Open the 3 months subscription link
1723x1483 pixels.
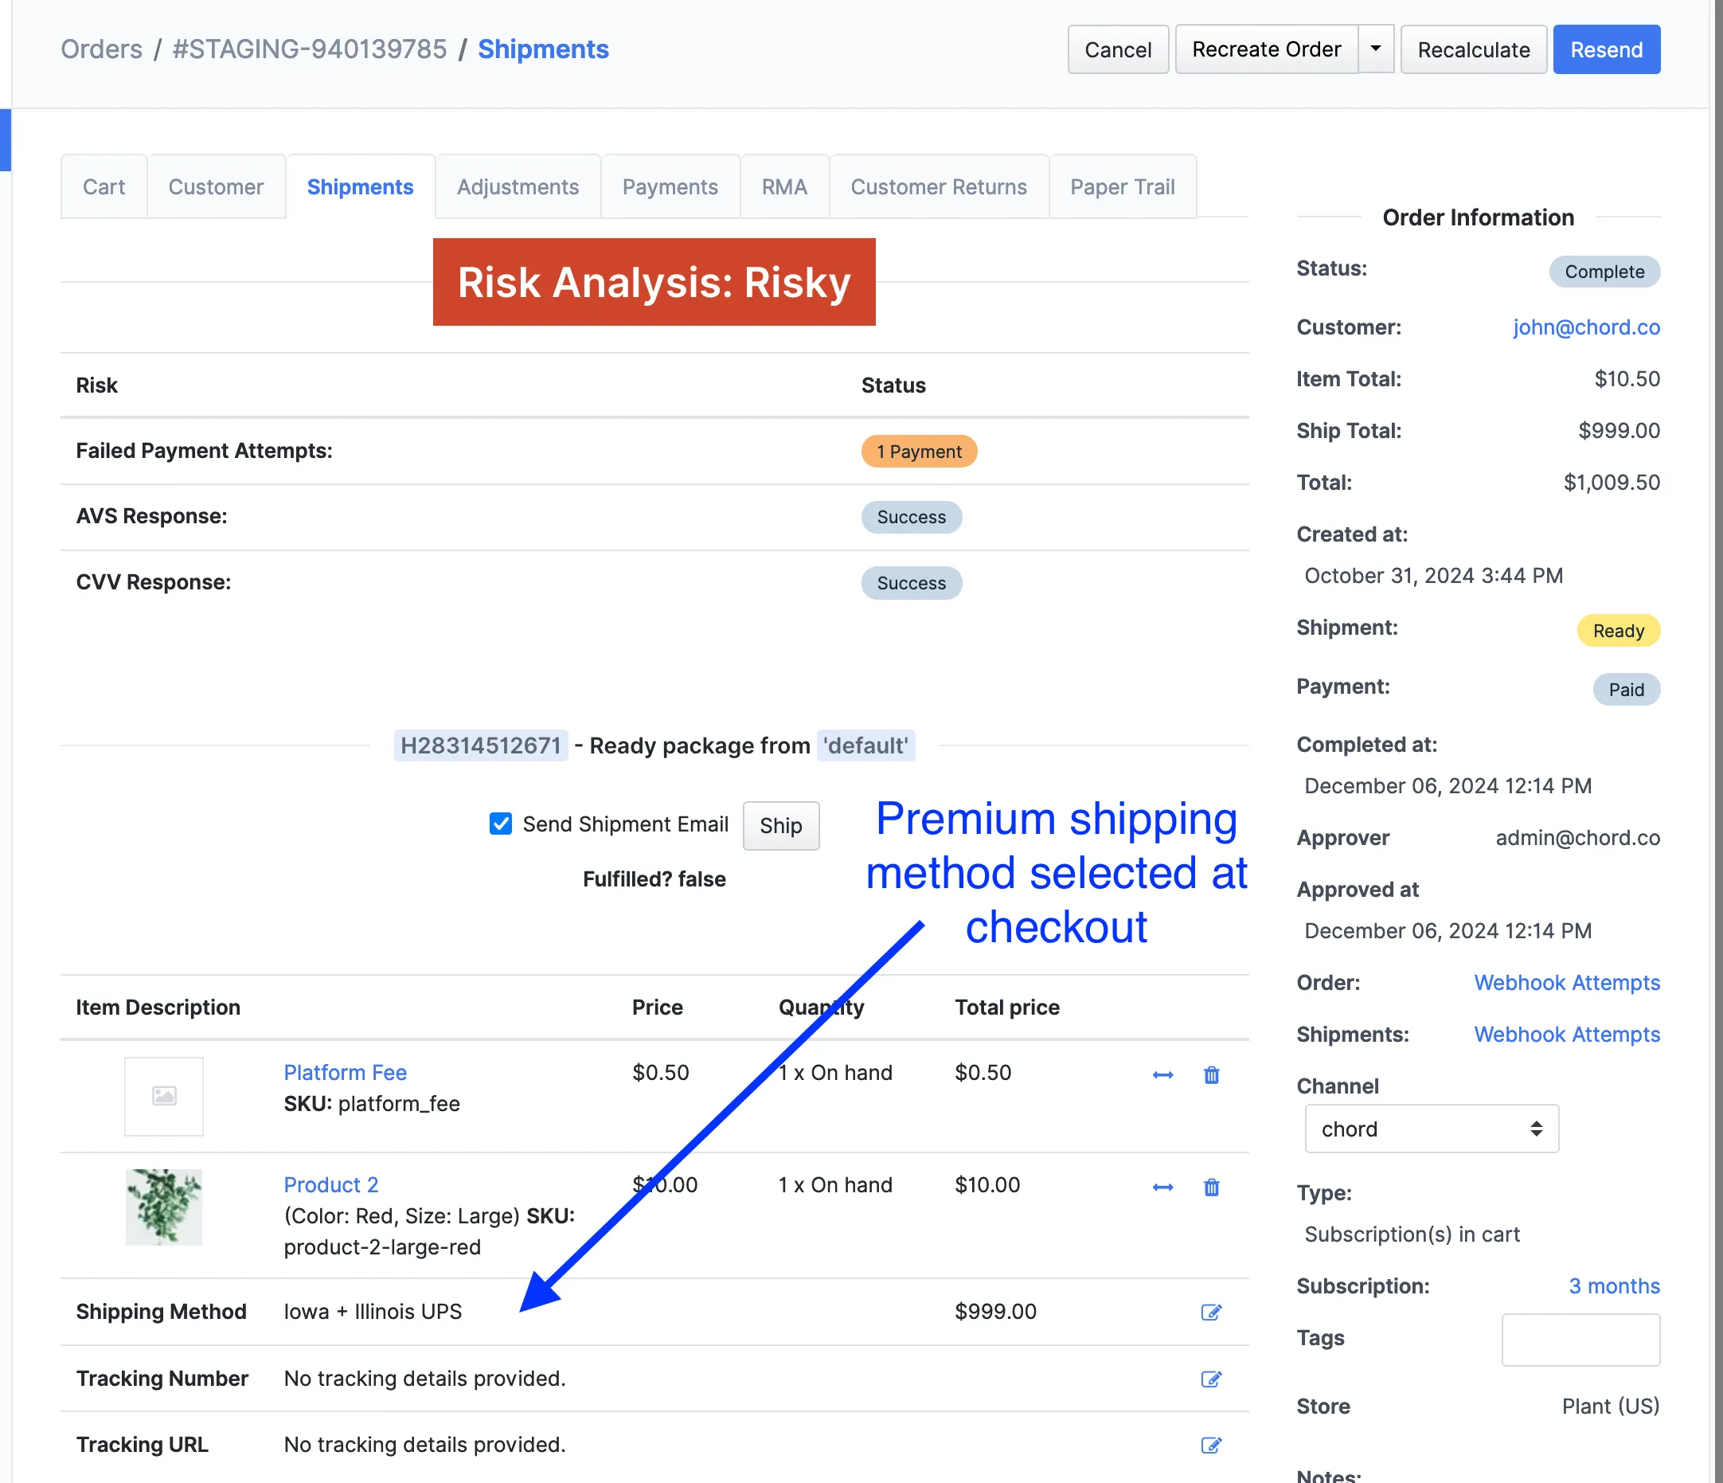[x=1614, y=1285]
